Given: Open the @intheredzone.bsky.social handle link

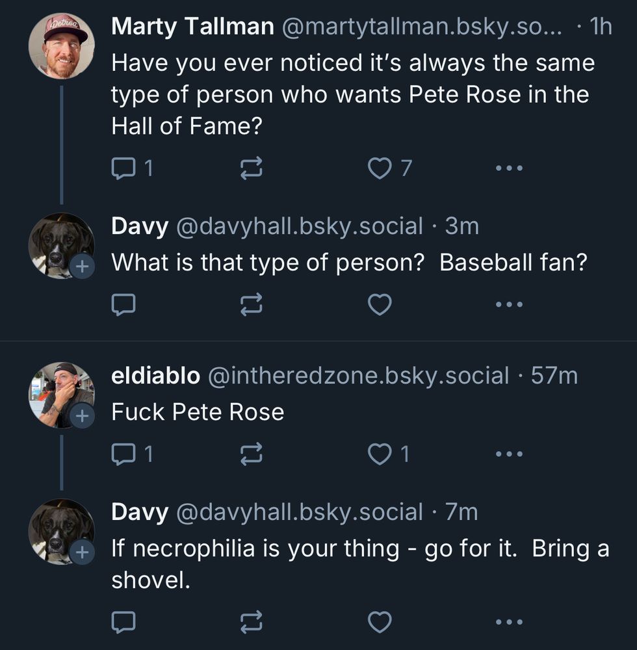Looking at the screenshot, I should [x=358, y=376].
